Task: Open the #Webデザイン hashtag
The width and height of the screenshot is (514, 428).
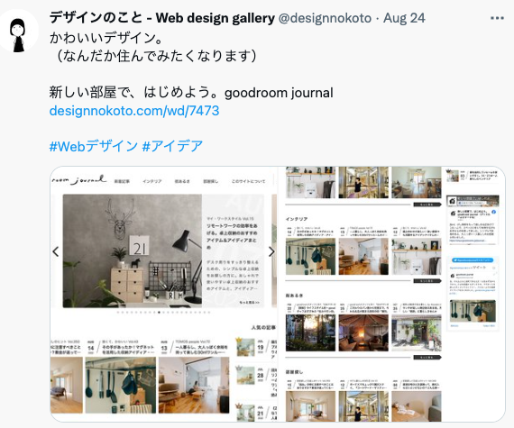Action: (94, 146)
